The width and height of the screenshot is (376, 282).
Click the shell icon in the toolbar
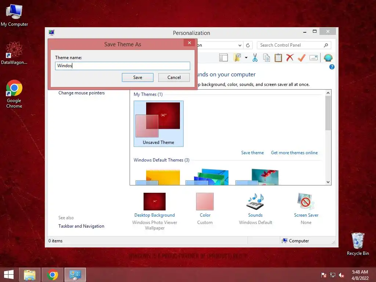pyautogui.click(x=328, y=58)
